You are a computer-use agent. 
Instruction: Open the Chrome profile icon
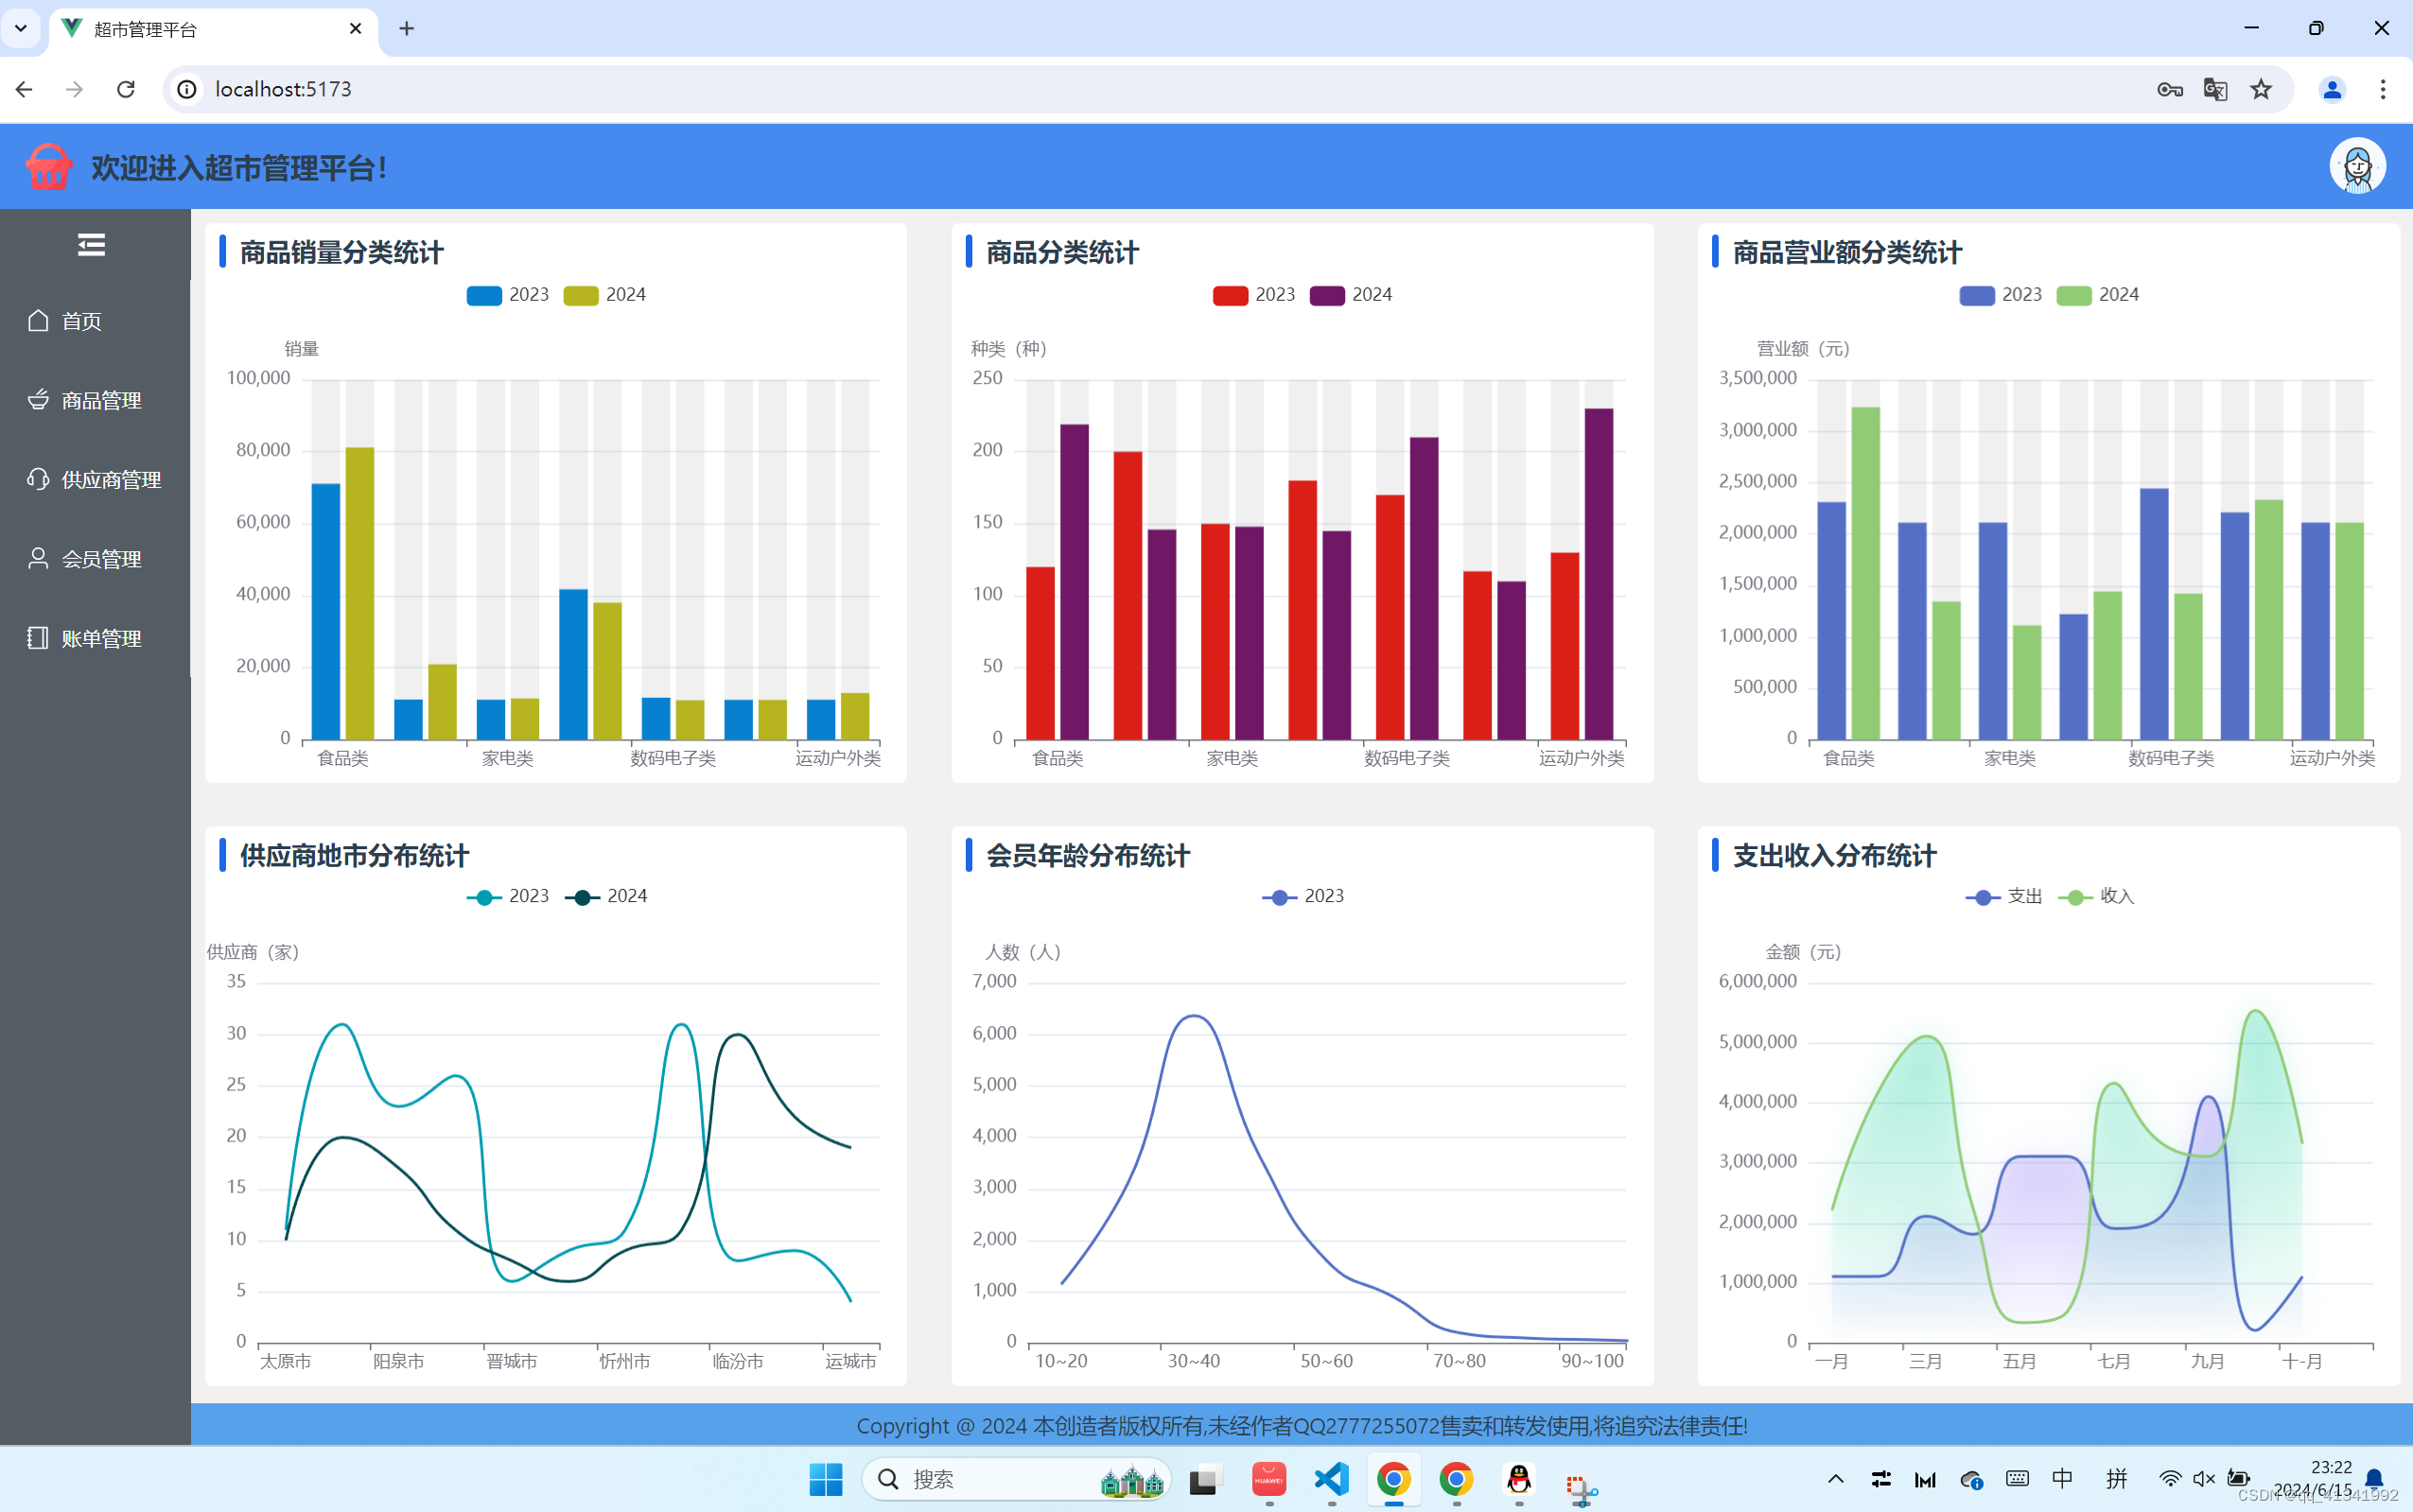(x=2332, y=89)
